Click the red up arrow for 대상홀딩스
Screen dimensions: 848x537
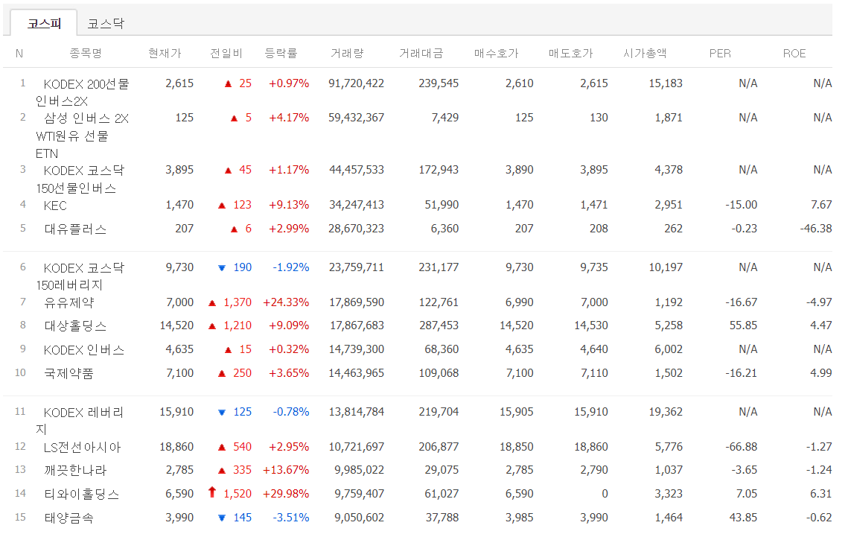tap(212, 326)
